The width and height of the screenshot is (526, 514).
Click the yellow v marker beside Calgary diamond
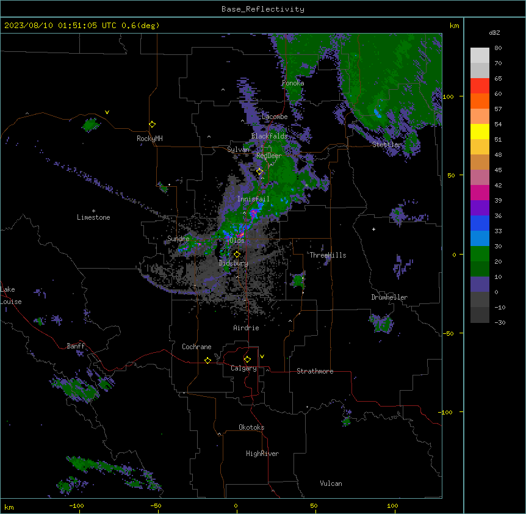[262, 357]
